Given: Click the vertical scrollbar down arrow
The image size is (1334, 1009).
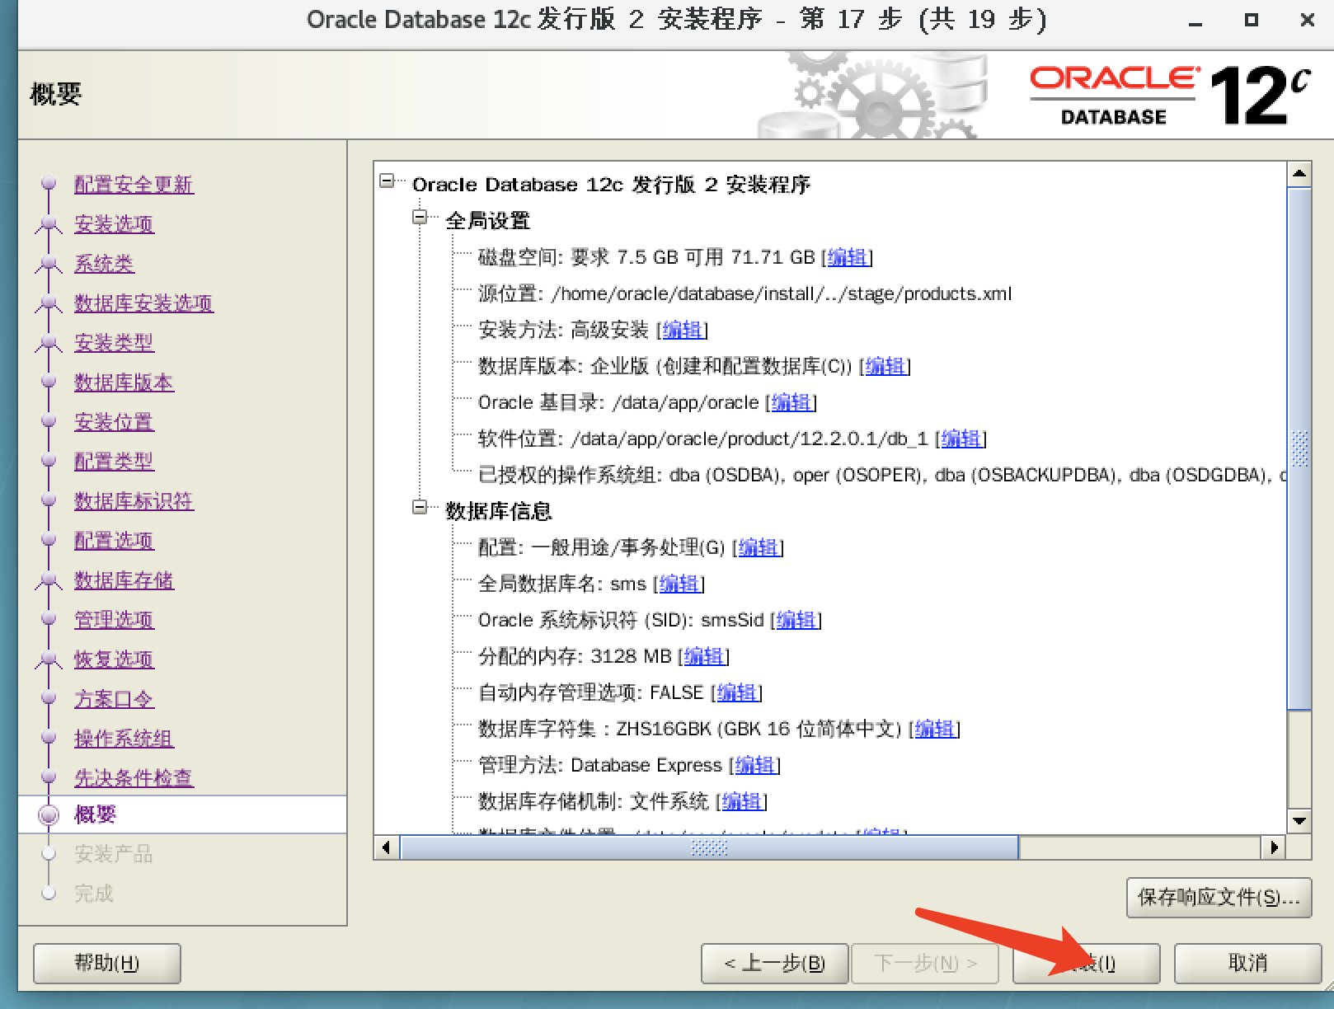Looking at the screenshot, I should (1299, 820).
